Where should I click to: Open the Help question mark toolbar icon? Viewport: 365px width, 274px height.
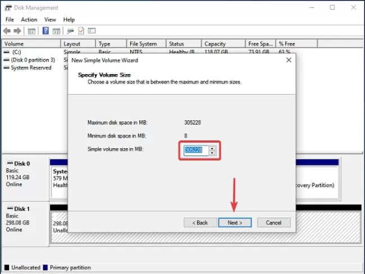(45, 30)
